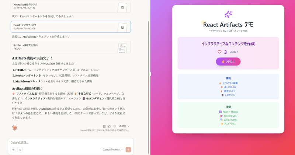The image size is (295, 155).
Task: Send message with arrow button
Action: [x=128, y=150]
